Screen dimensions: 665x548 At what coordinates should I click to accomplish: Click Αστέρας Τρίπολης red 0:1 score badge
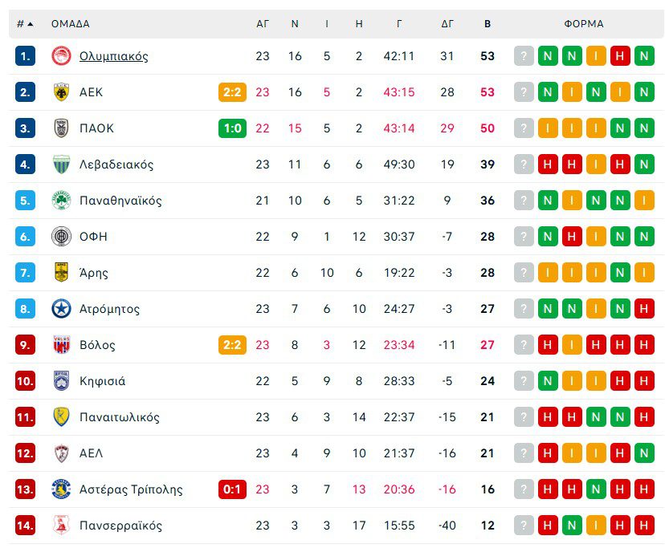(232, 489)
